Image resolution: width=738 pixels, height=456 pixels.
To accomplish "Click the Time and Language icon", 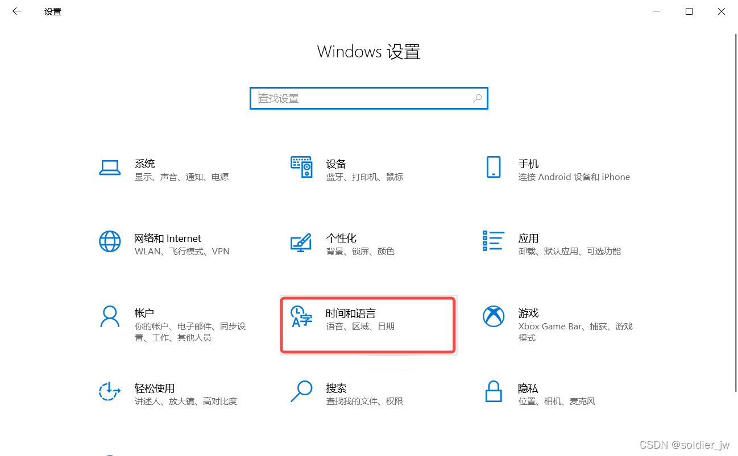I will click(301, 316).
